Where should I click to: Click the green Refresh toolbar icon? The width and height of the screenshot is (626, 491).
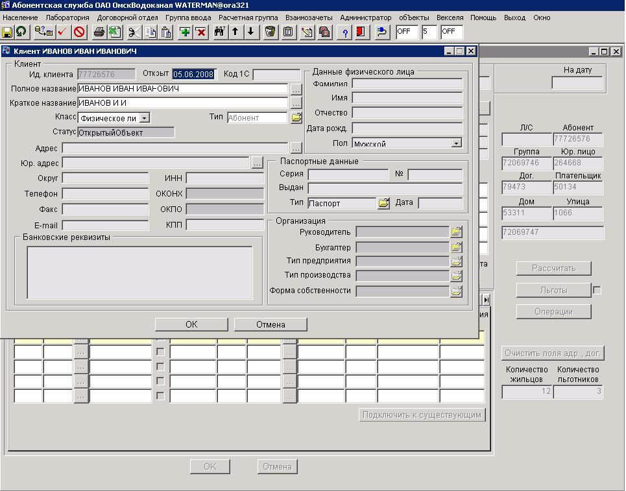21,32
